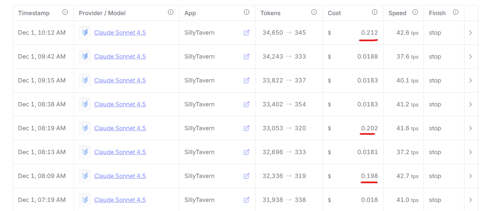The height and width of the screenshot is (211, 486).
Task: Open Claude Sonnet 4.5 link in 08:13 AM row
Action: coord(120,152)
